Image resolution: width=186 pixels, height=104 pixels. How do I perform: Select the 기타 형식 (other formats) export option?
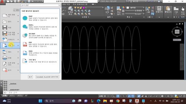click(40, 61)
